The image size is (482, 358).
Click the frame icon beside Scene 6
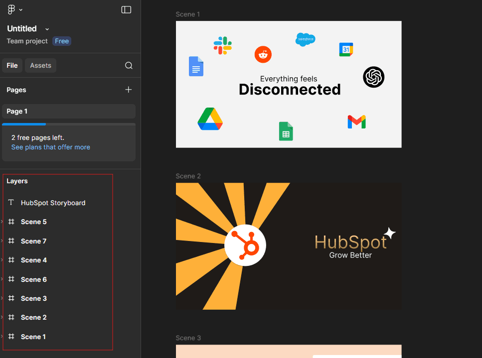click(11, 279)
